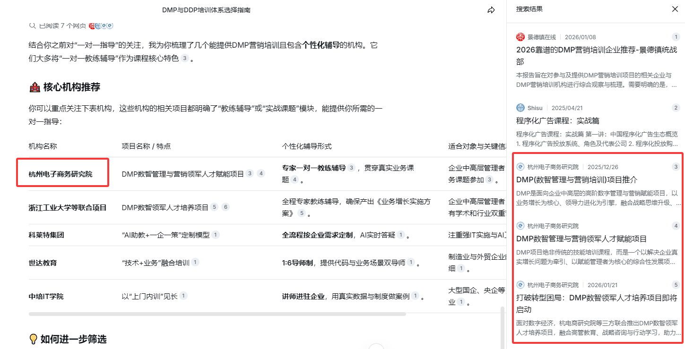The width and height of the screenshot is (685, 349).
Task: Click the 中培IT学院 table cell
Action: tap(46, 296)
